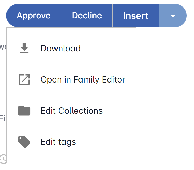
Task: Collapse the more-actions dropdown arrow
Action: (173, 16)
